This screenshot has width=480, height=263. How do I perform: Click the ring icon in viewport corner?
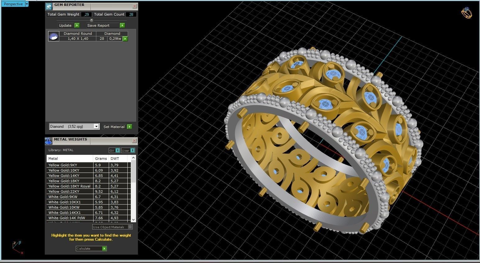tap(467, 13)
